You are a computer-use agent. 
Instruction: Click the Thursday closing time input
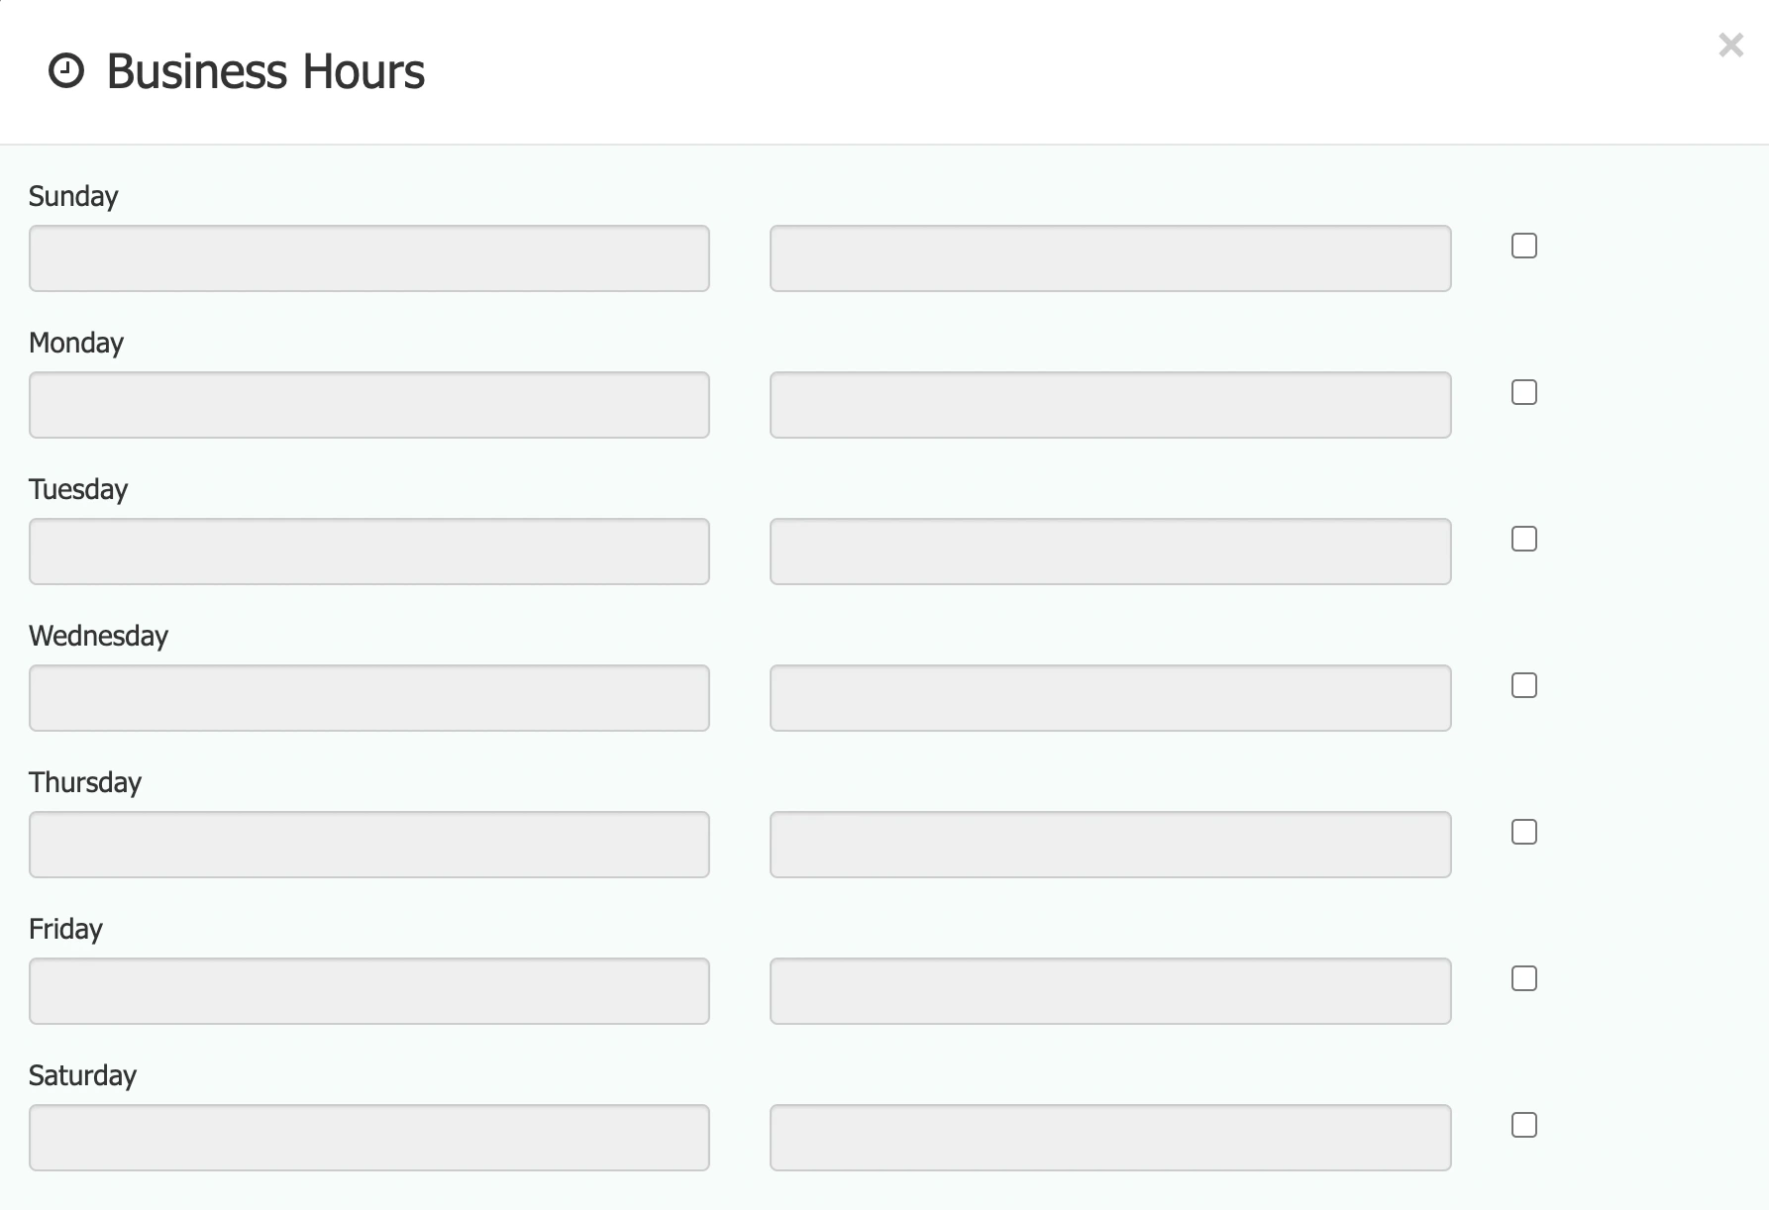[1110, 845]
